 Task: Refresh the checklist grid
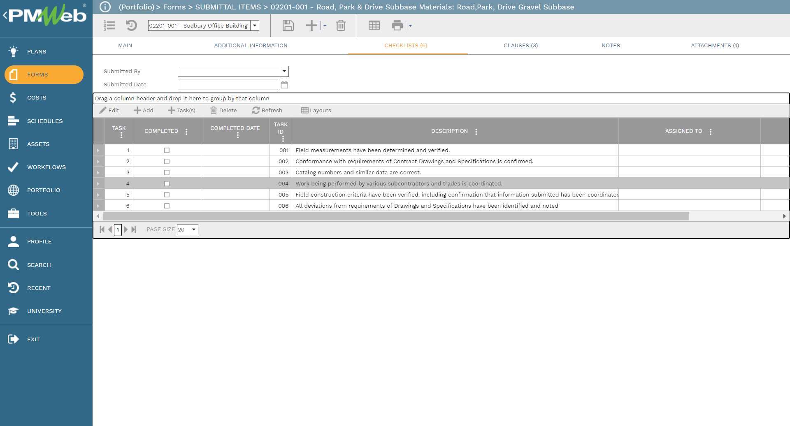tap(267, 110)
